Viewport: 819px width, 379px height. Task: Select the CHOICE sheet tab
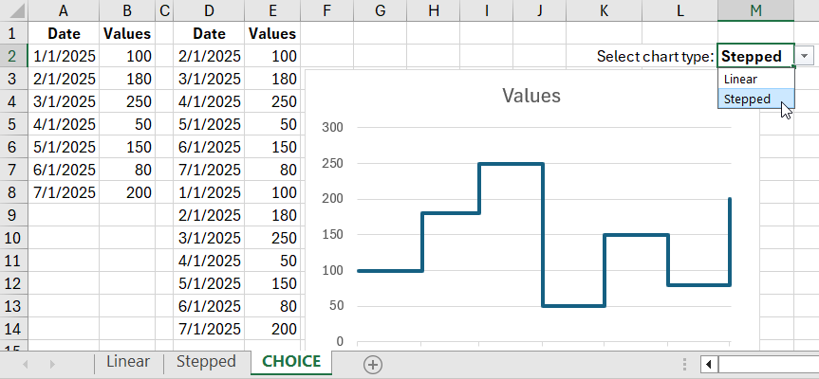coord(291,362)
